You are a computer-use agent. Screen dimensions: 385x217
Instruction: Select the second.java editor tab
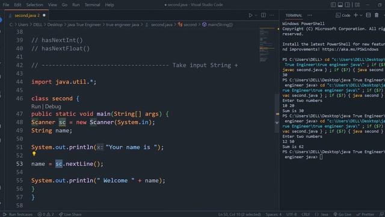[x=26, y=15]
